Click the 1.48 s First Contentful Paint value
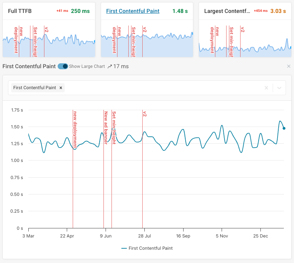 click(180, 11)
